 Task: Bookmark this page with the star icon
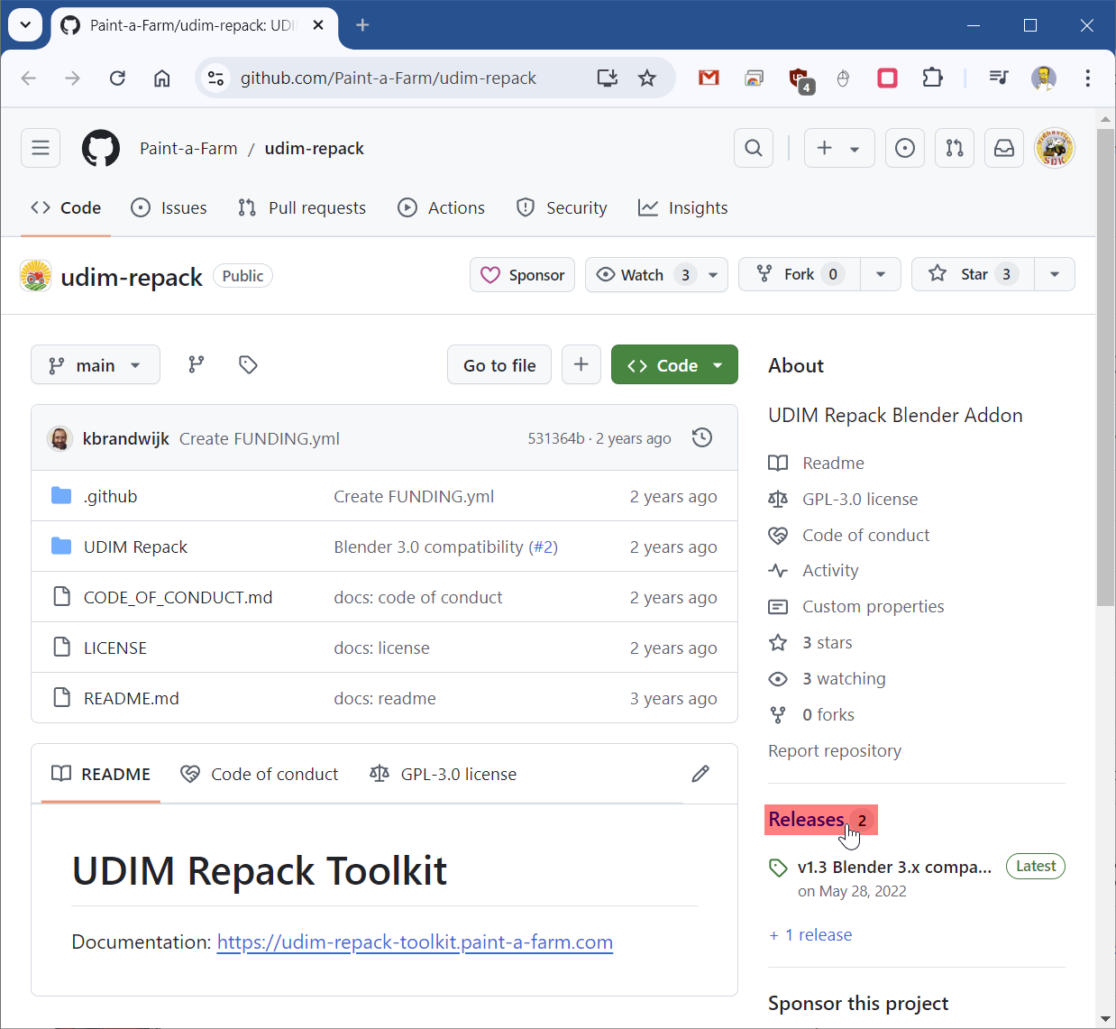[647, 78]
